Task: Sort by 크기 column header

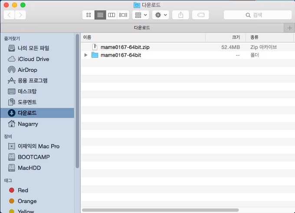Action: (x=226, y=37)
